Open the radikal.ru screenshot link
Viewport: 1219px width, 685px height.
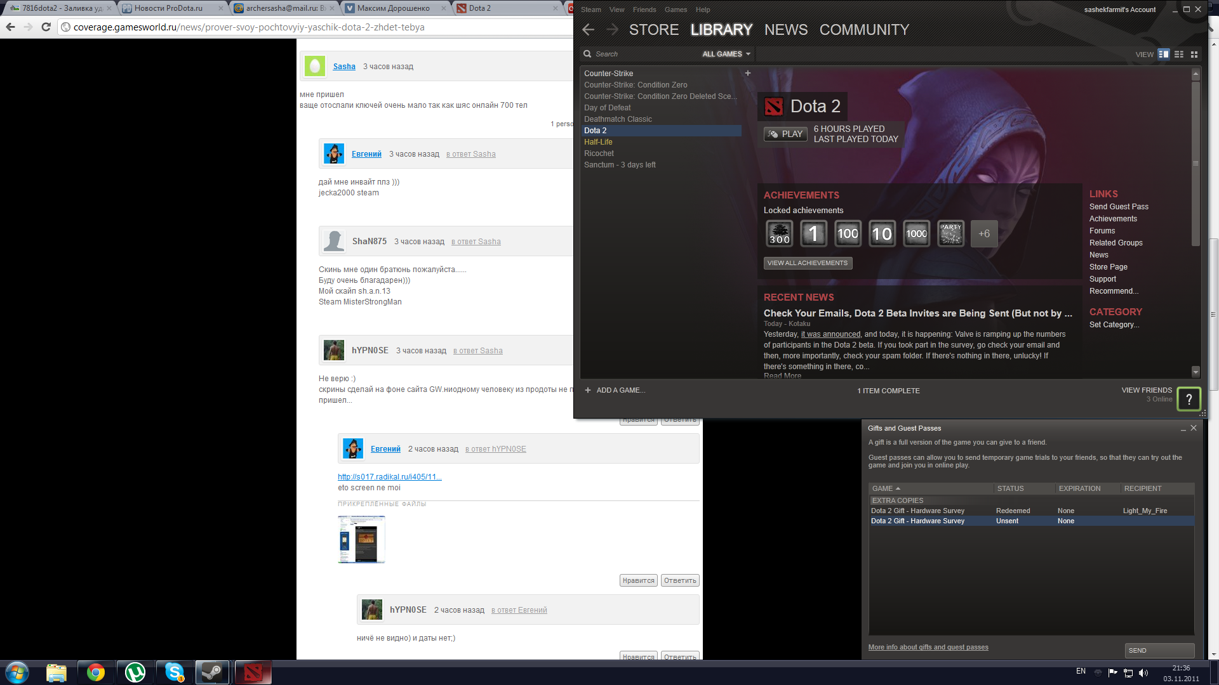tap(390, 477)
